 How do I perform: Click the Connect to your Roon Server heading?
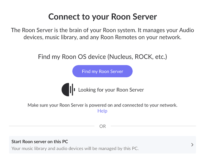click(x=103, y=17)
